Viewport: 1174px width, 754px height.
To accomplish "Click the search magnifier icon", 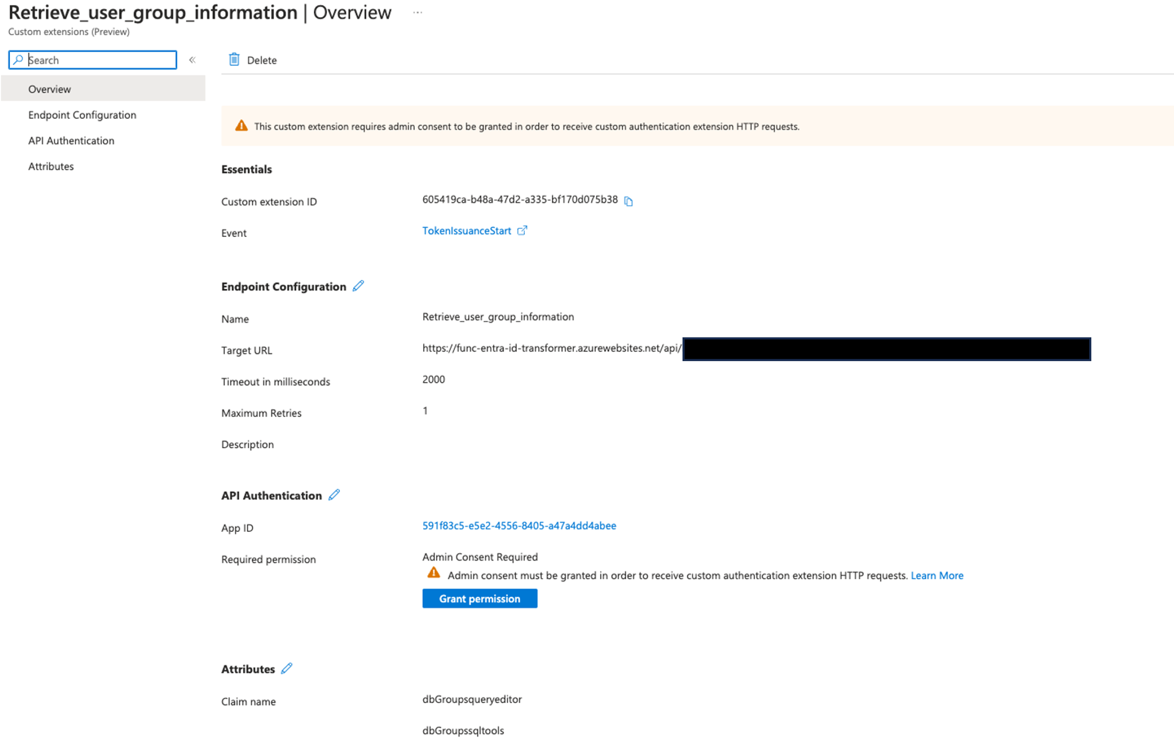I will pos(19,60).
